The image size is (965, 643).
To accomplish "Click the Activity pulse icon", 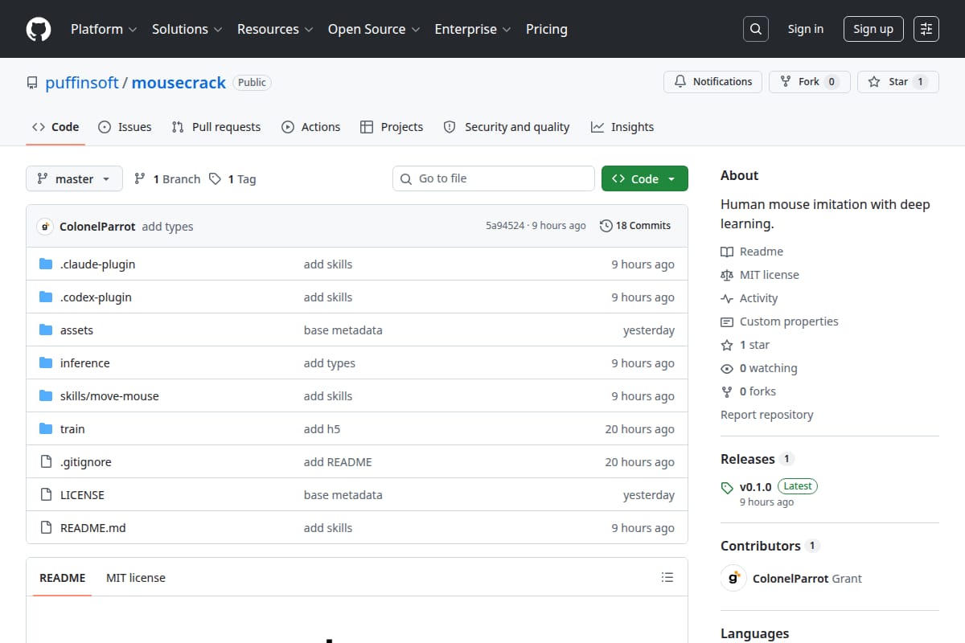I will click(727, 298).
